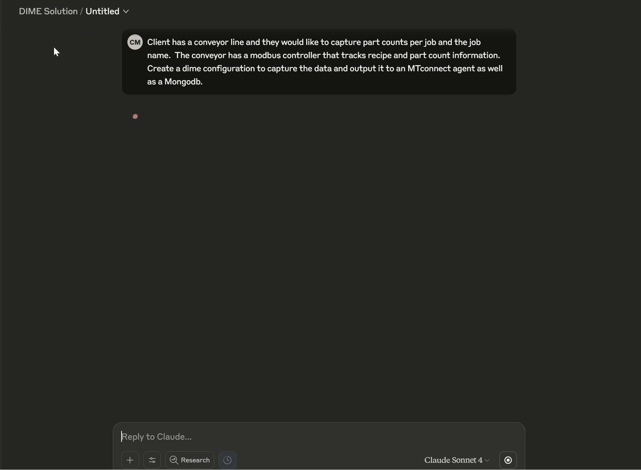
Task: Click the Untitled chat title
Action: click(x=102, y=11)
